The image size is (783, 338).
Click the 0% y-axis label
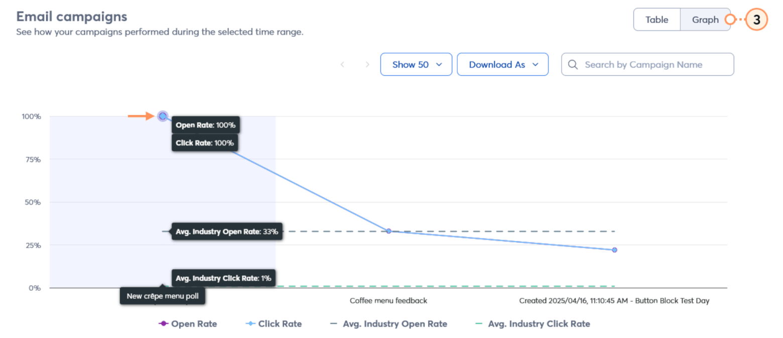(34, 288)
